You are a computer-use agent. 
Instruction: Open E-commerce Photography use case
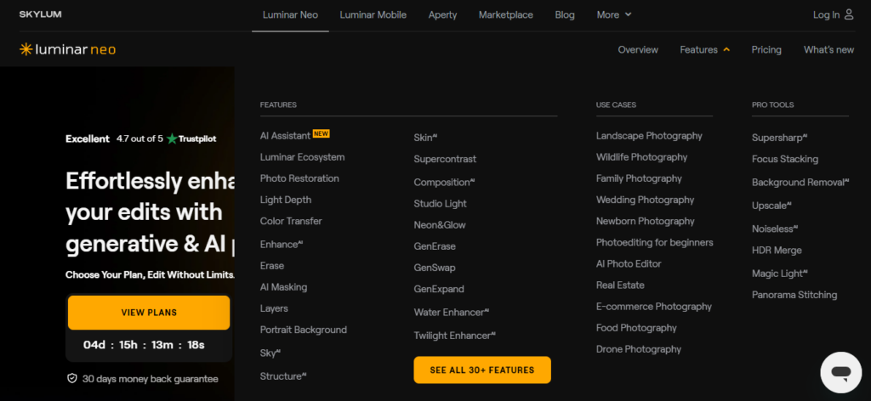tap(654, 307)
